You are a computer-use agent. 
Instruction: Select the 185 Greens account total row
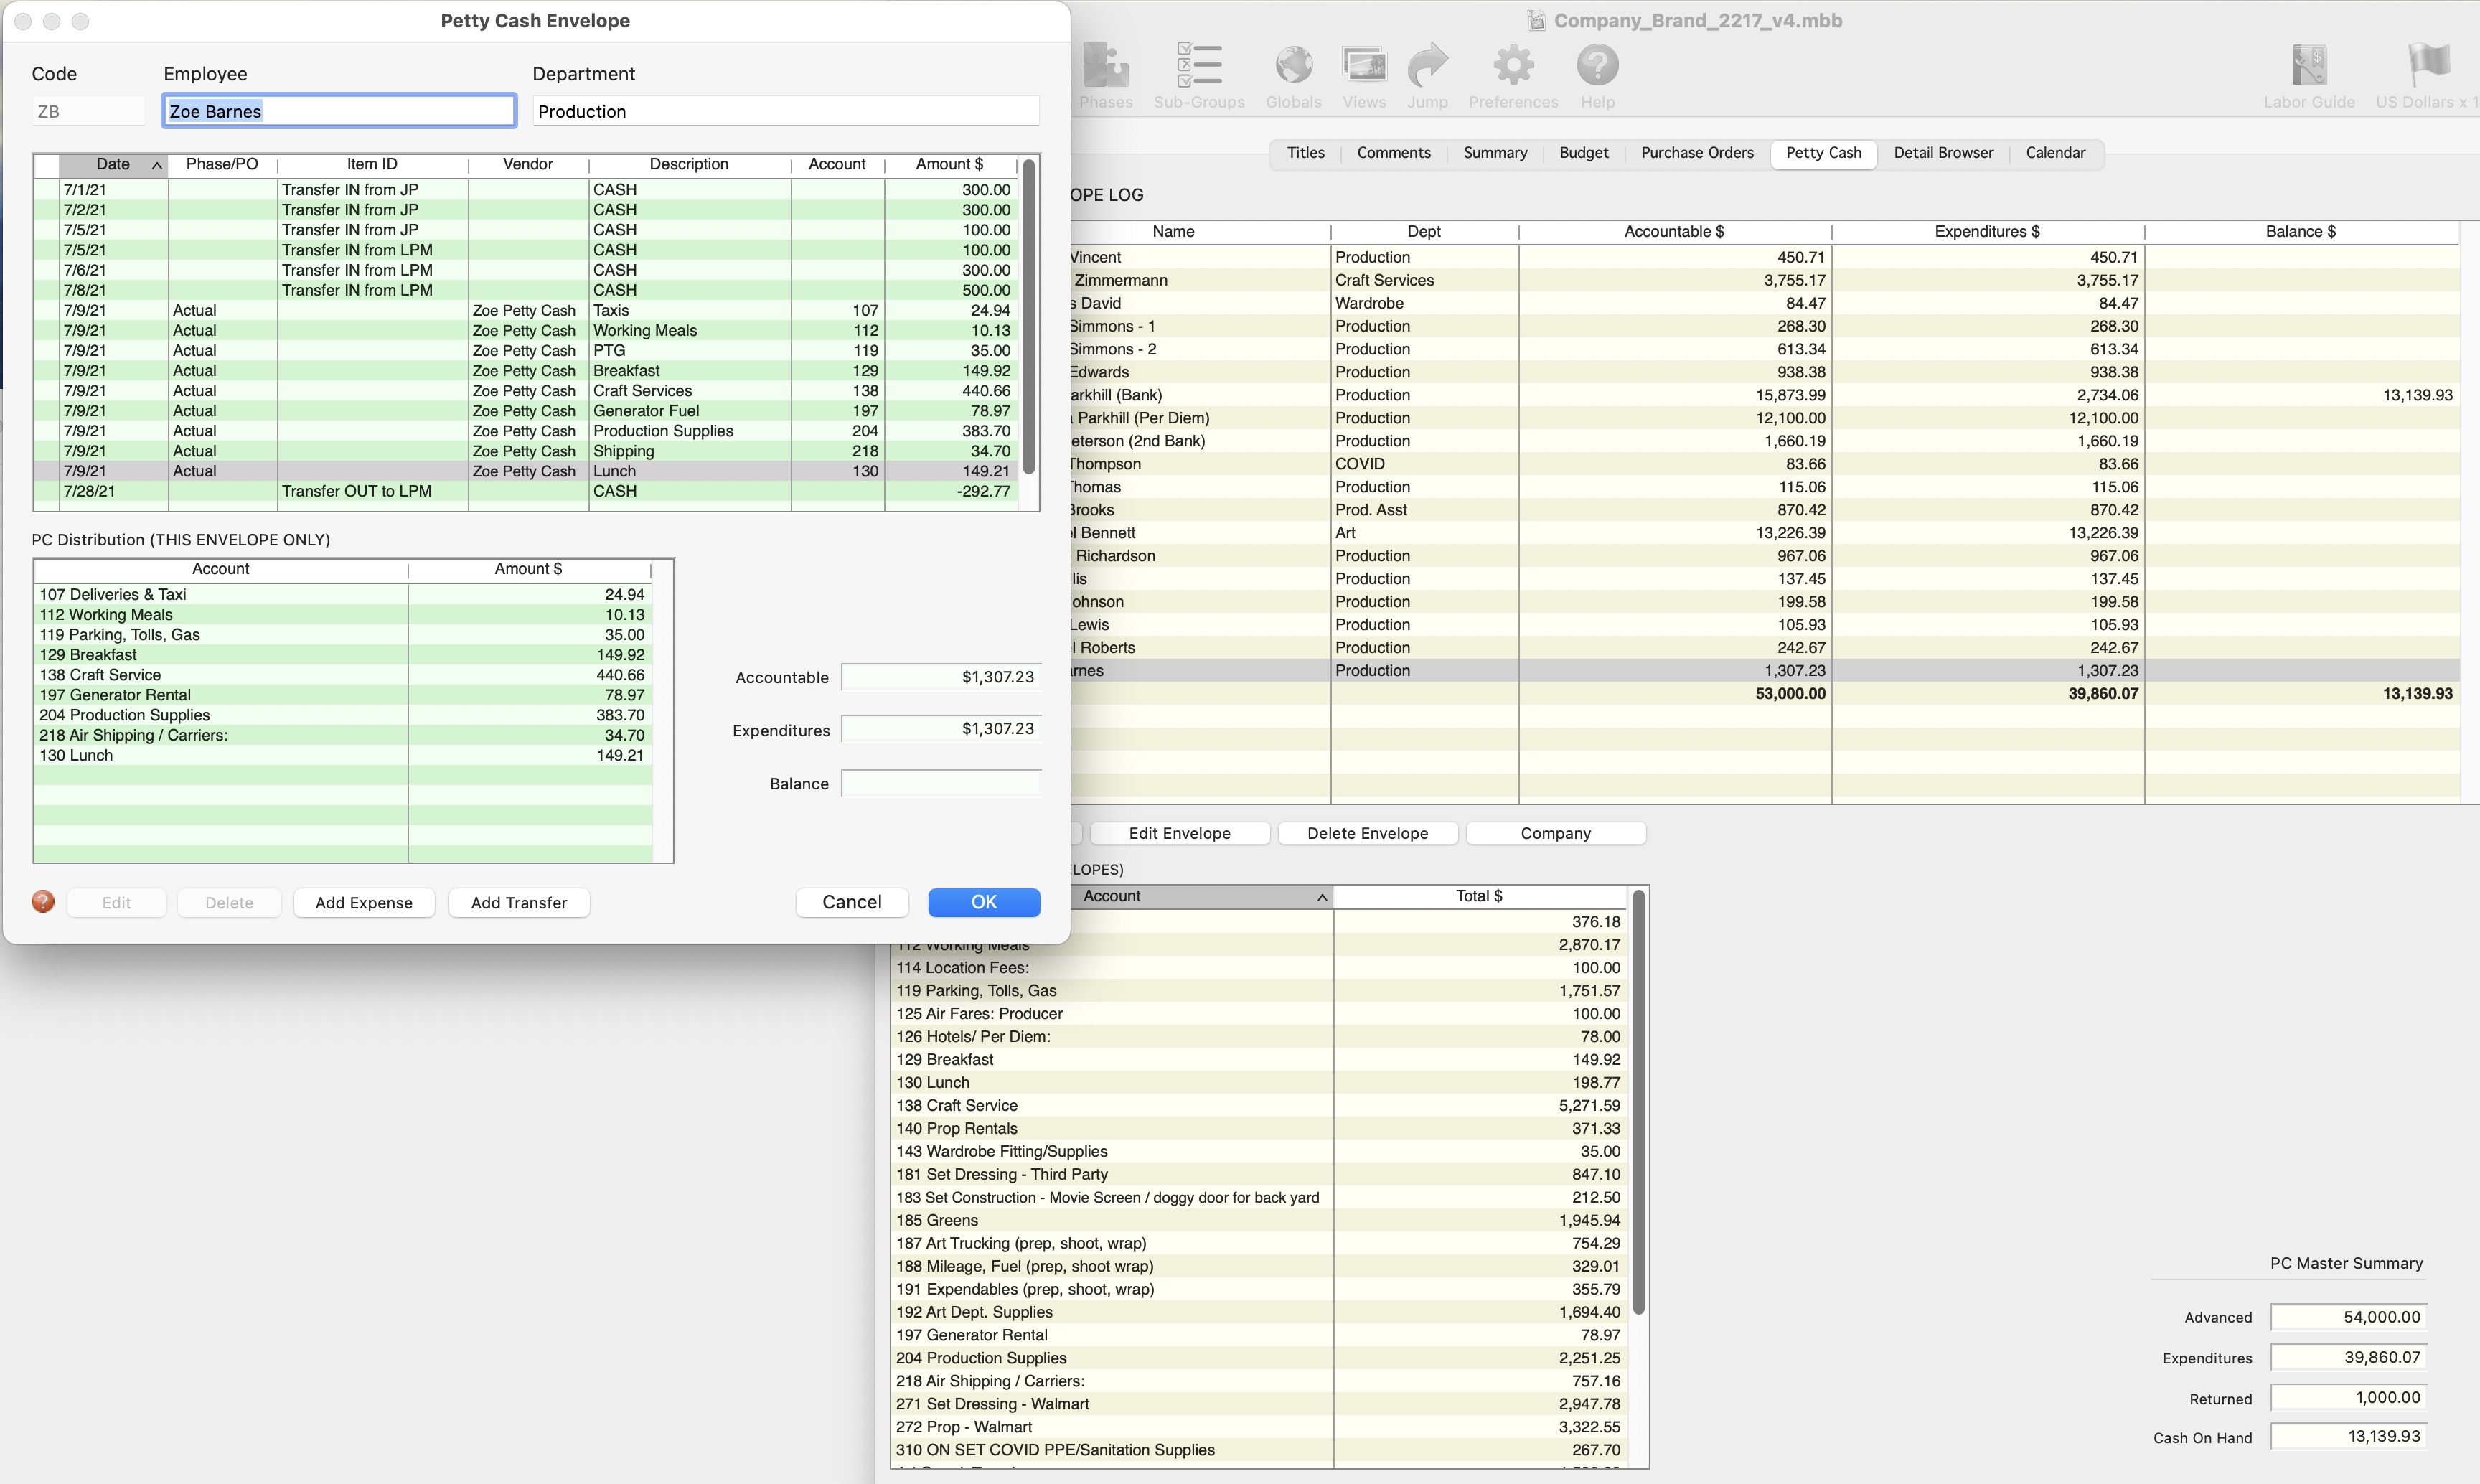click(x=1258, y=1220)
